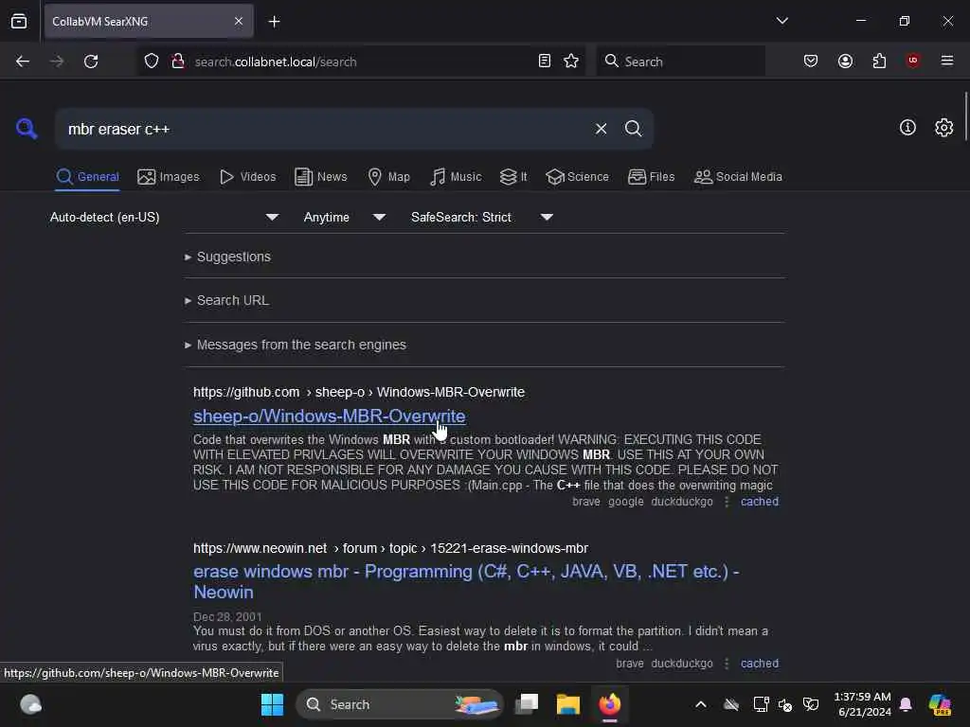Open Firefox View icon beside tabs
This screenshot has height=727, width=970.
coord(19,21)
